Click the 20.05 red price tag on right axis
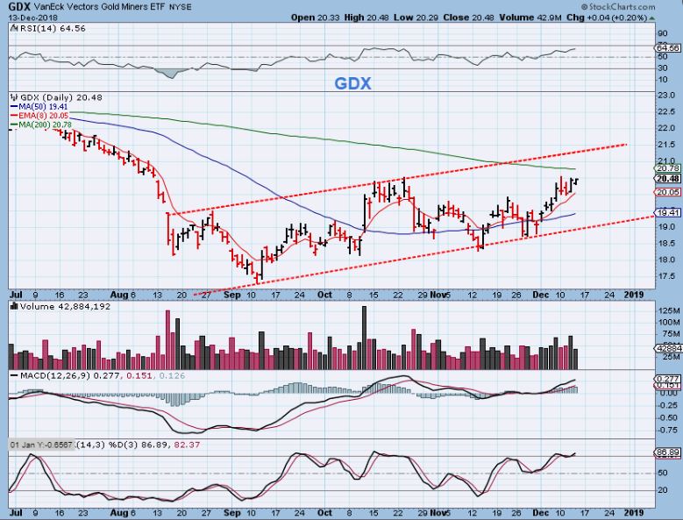Image resolution: width=683 pixels, height=520 pixels. [667, 192]
